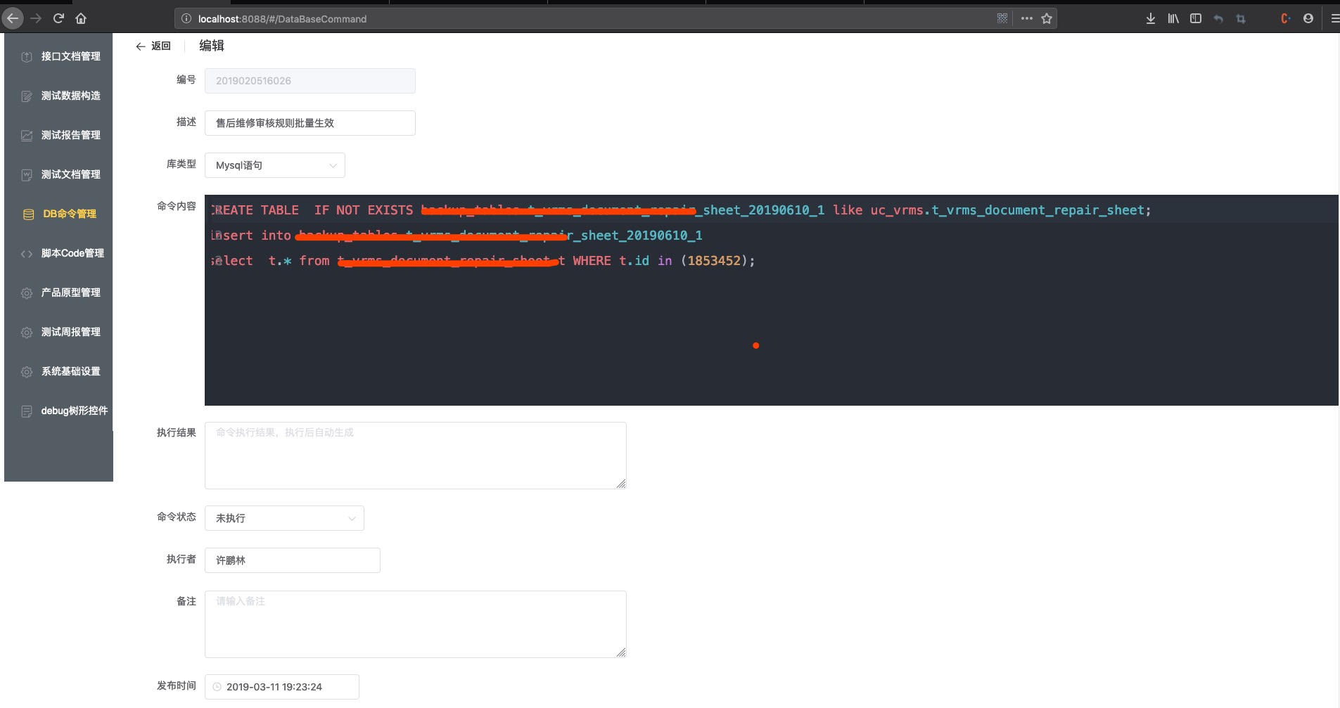Click the 执行者 input field
The width and height of the screenshot is (1340, 708).
[293, 560]
